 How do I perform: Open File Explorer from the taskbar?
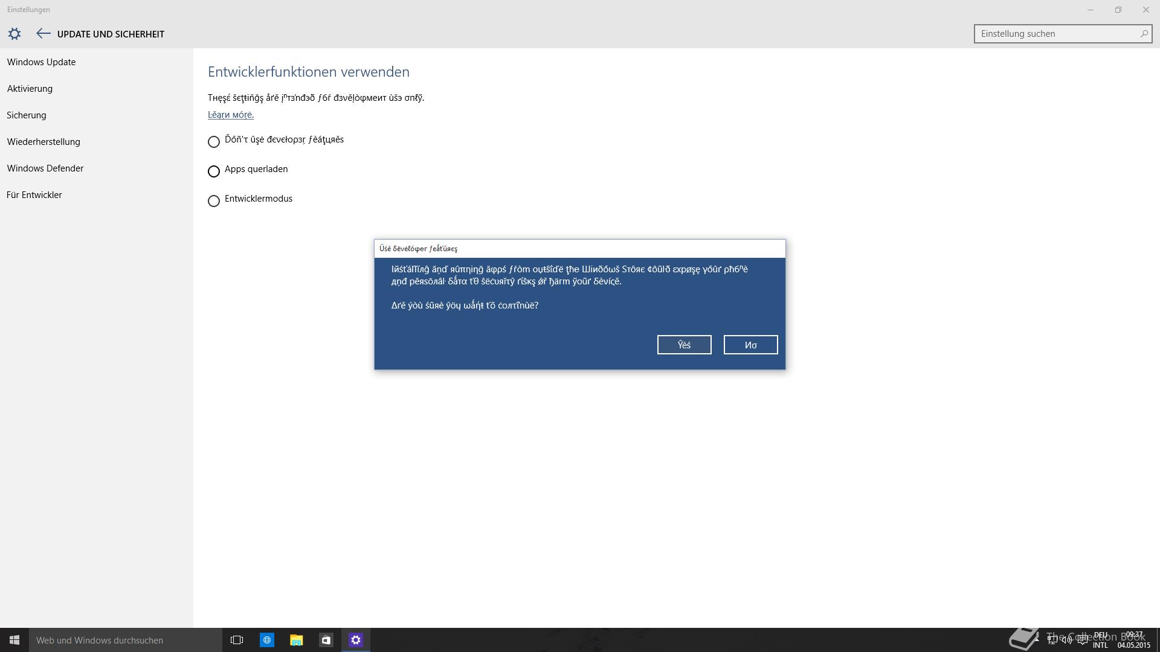click(x=296, y=640)
